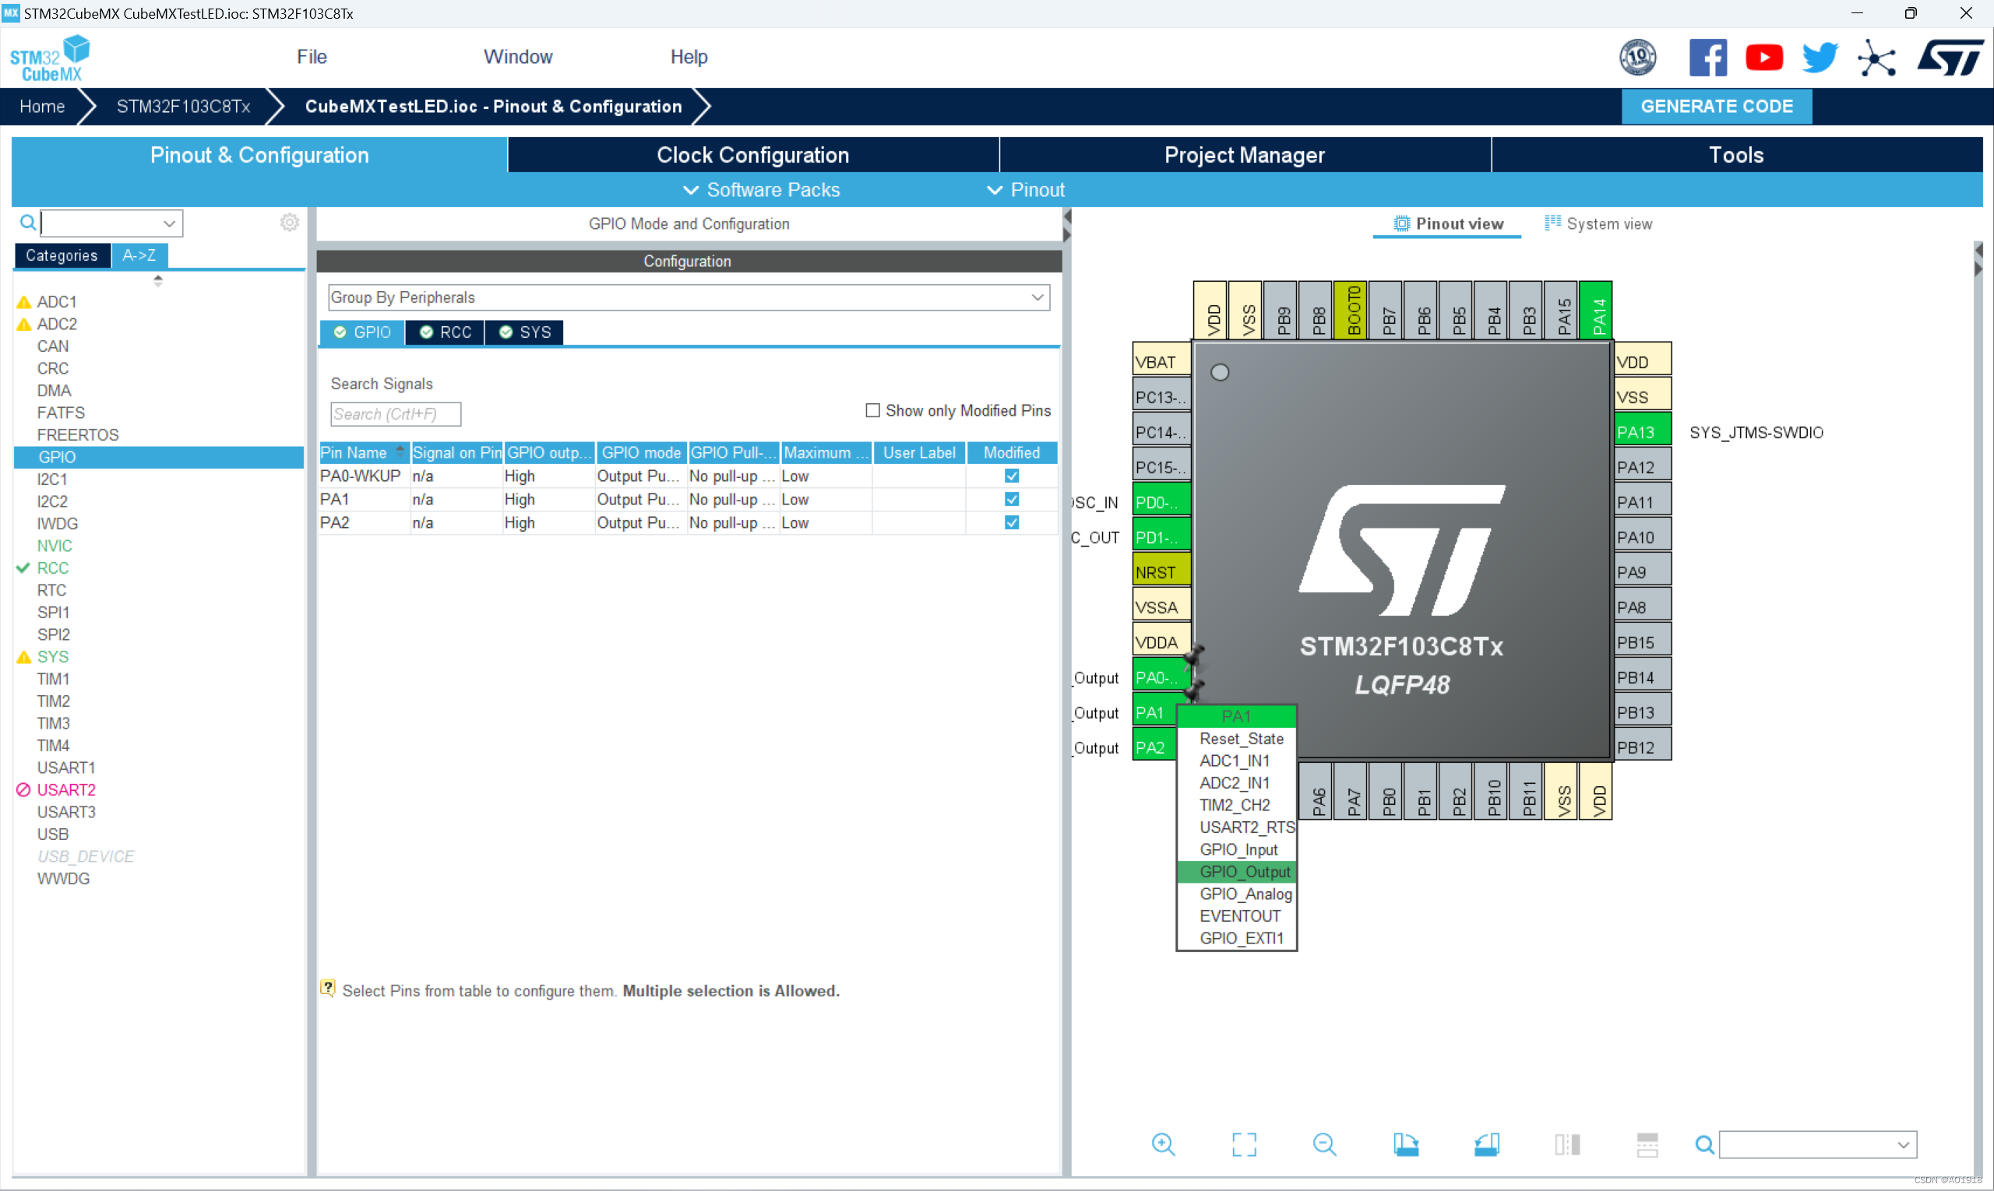Select the PA0-WKUP row in the table

click(x=688, y=476)
